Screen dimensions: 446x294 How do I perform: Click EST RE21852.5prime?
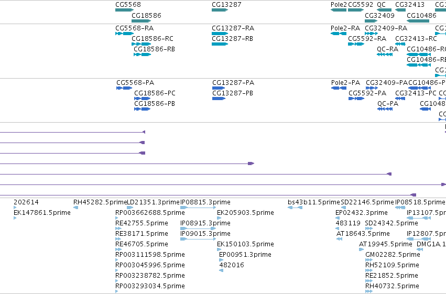391,276
